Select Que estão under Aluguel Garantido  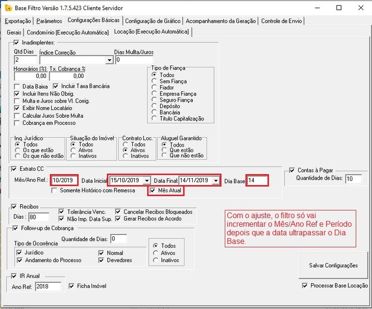[164, 150]
